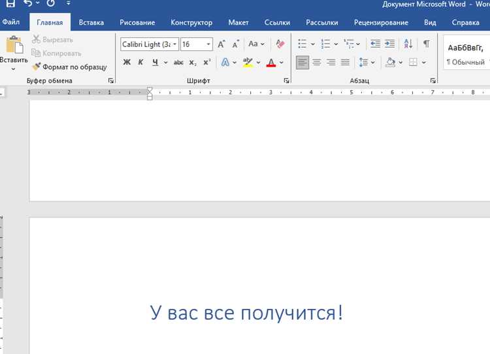Screen dimensions: 490x354
Task: Click the bulleted list icon
Action: (302, 44)
